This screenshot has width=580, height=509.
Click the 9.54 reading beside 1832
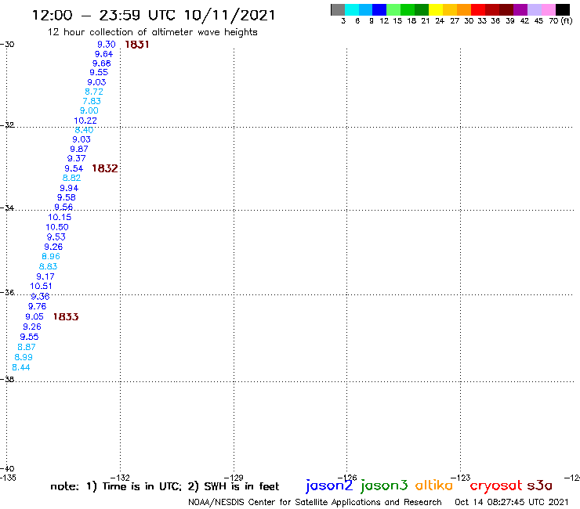pos(74,169)
